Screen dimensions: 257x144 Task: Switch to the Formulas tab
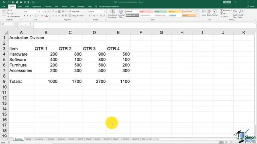(48, 6)
